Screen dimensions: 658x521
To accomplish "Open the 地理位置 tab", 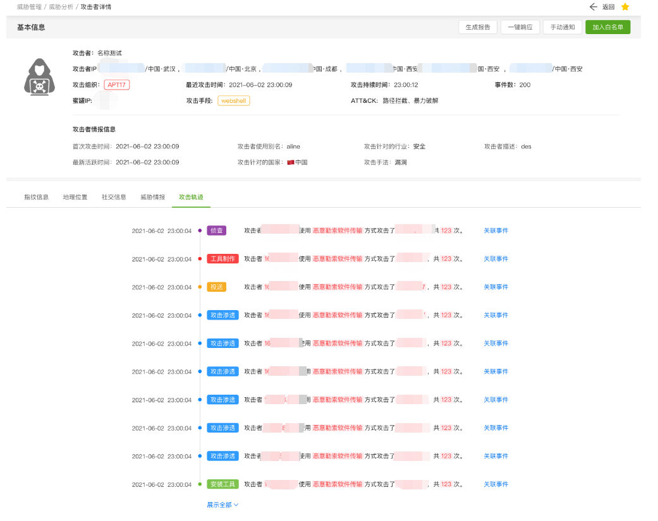I will [x=75, y=197].
